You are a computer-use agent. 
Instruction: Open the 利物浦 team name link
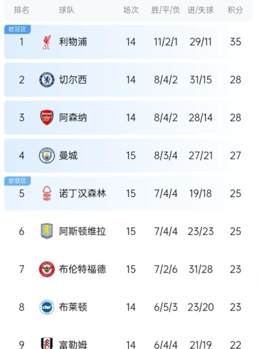pos(73,42)
